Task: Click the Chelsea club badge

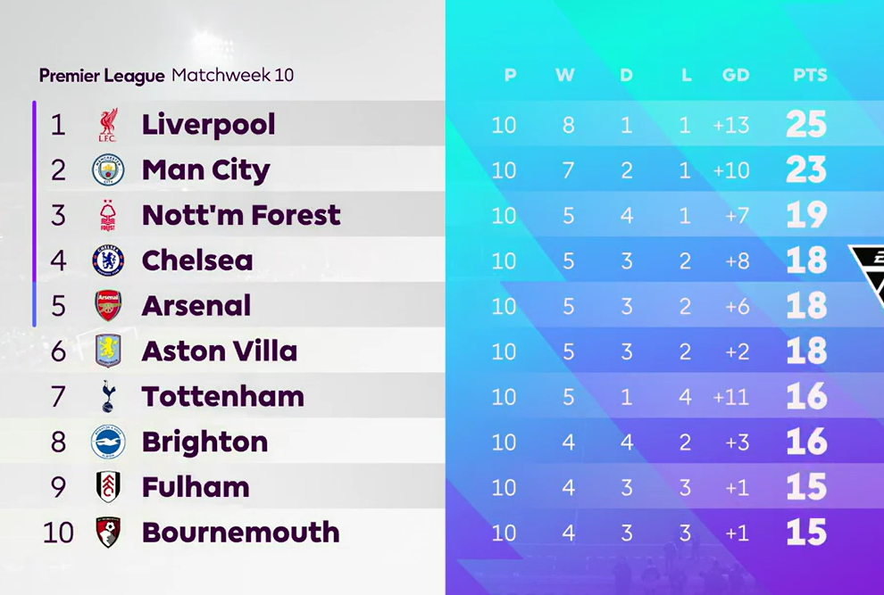Action: point(108,260)
